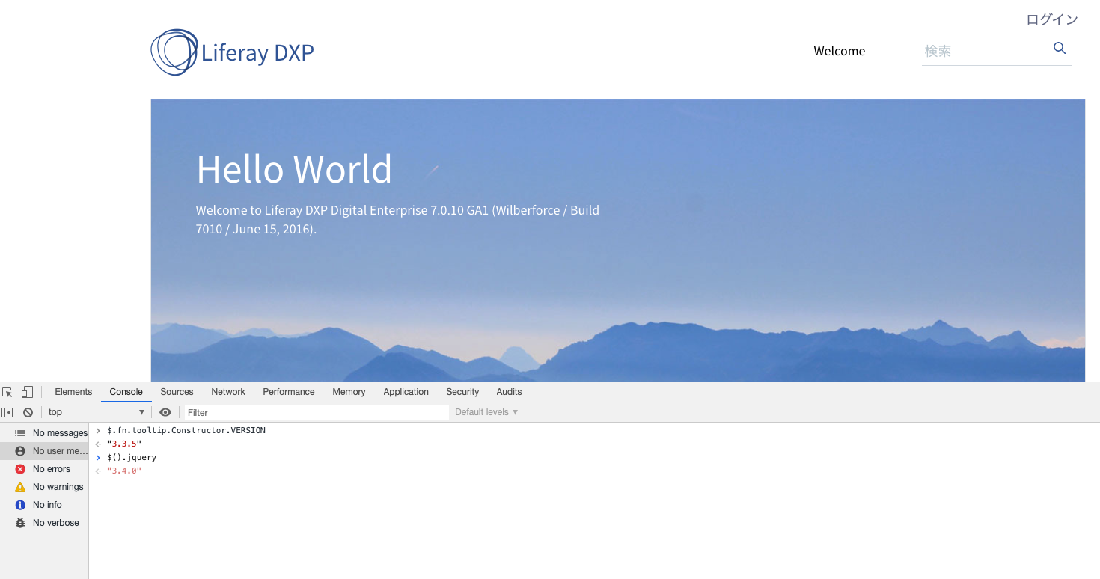Clear the console with the ban icon
The height and width of the screenshot is (579, 1100).
click(x=28, y=412)
